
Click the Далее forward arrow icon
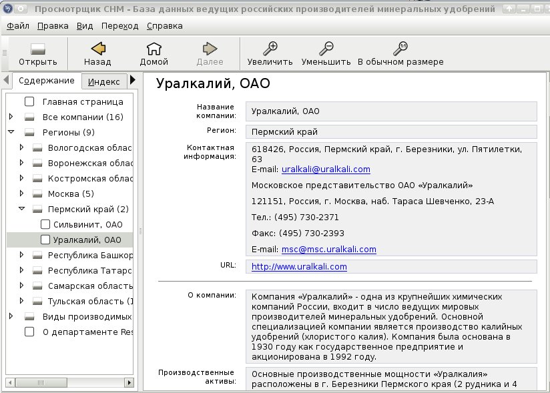(210, 49)
